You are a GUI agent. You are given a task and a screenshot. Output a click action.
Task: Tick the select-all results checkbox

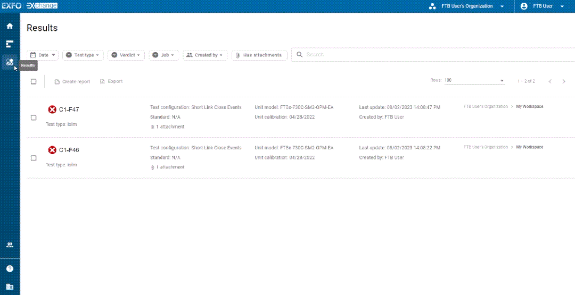[x=34, y=81]
